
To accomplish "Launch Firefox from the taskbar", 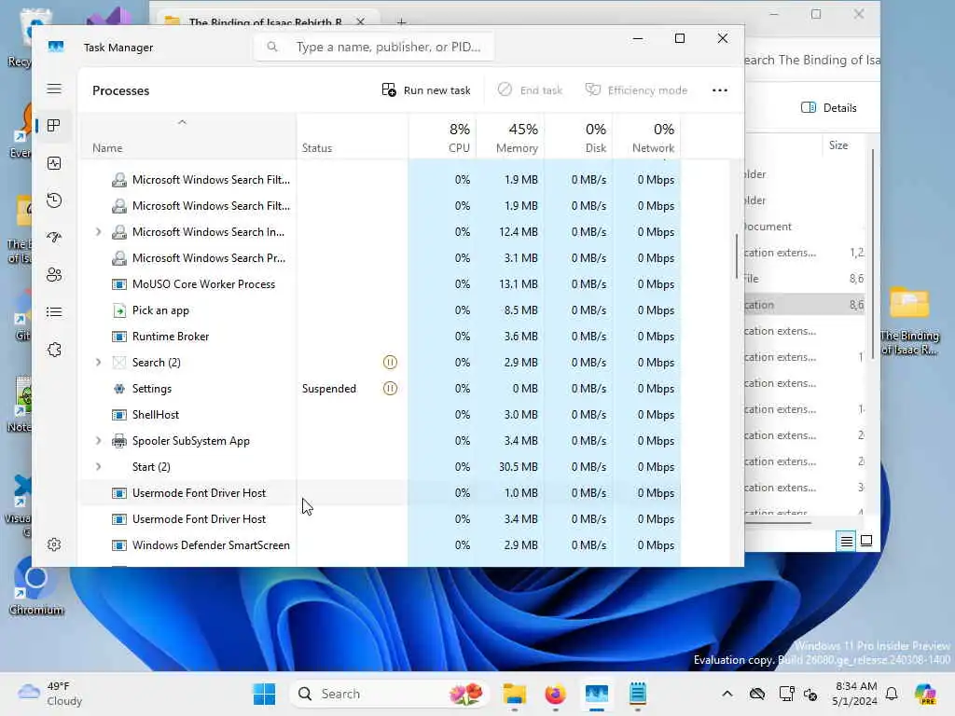I will point(555,694).
